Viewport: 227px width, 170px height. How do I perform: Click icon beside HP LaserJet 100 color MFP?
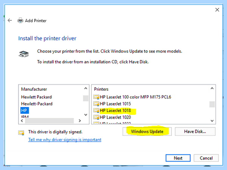point(96,97)
